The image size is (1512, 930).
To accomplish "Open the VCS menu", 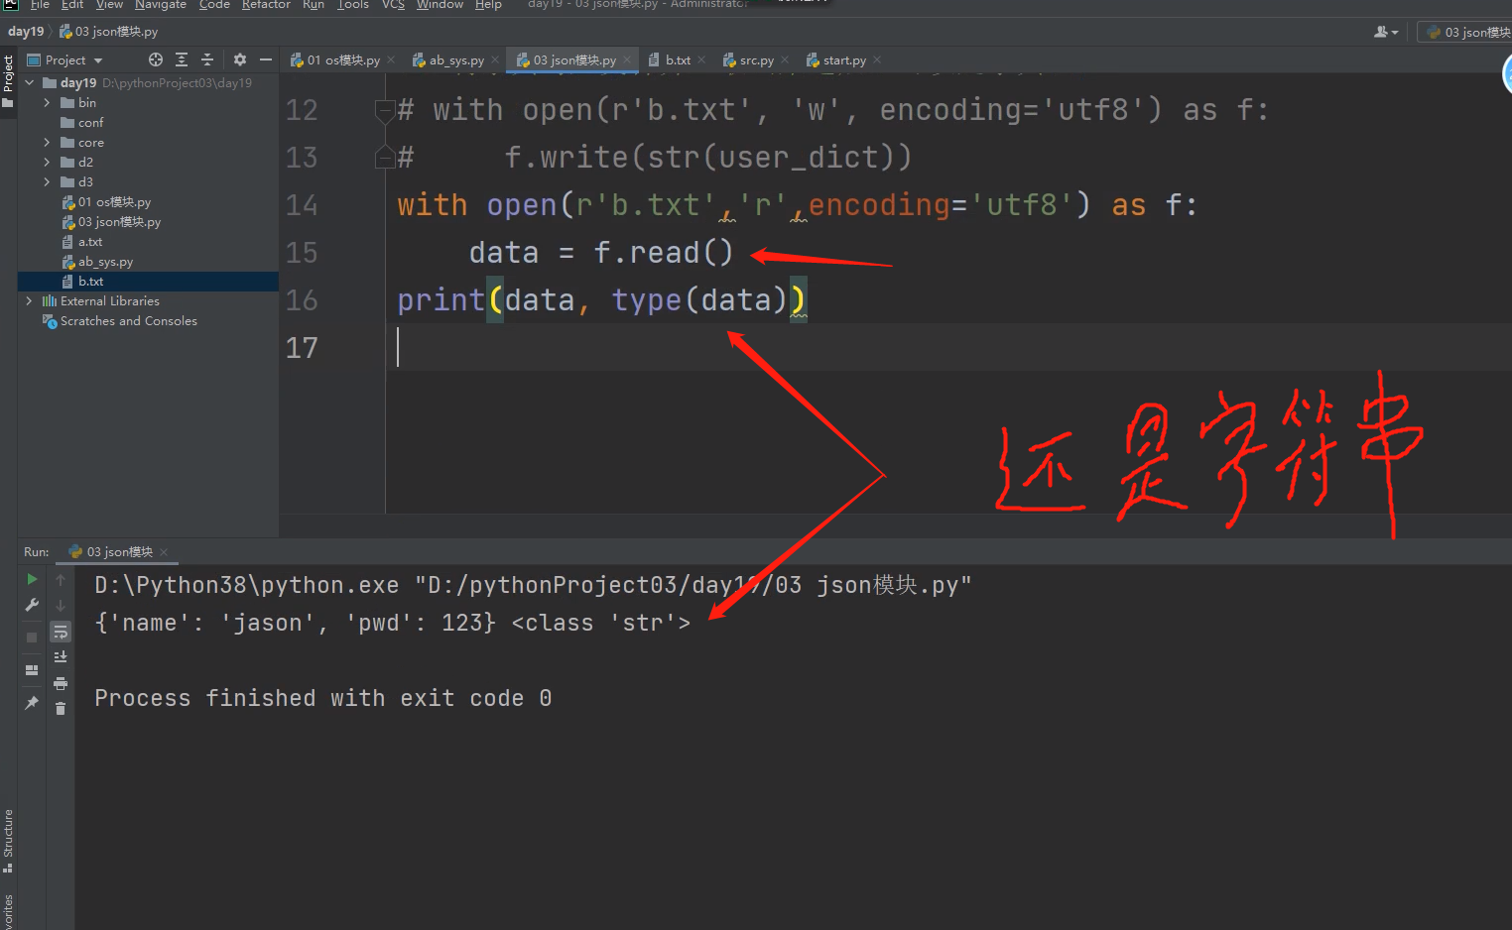I will click(x=393, y=5).
